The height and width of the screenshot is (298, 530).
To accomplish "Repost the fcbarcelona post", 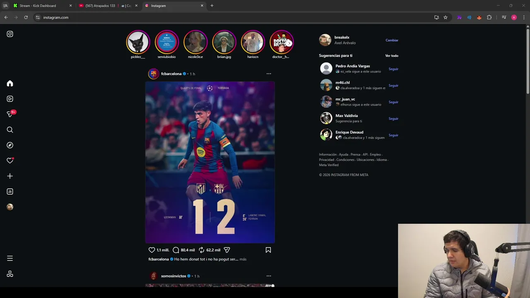I will (x=202, y=250).
